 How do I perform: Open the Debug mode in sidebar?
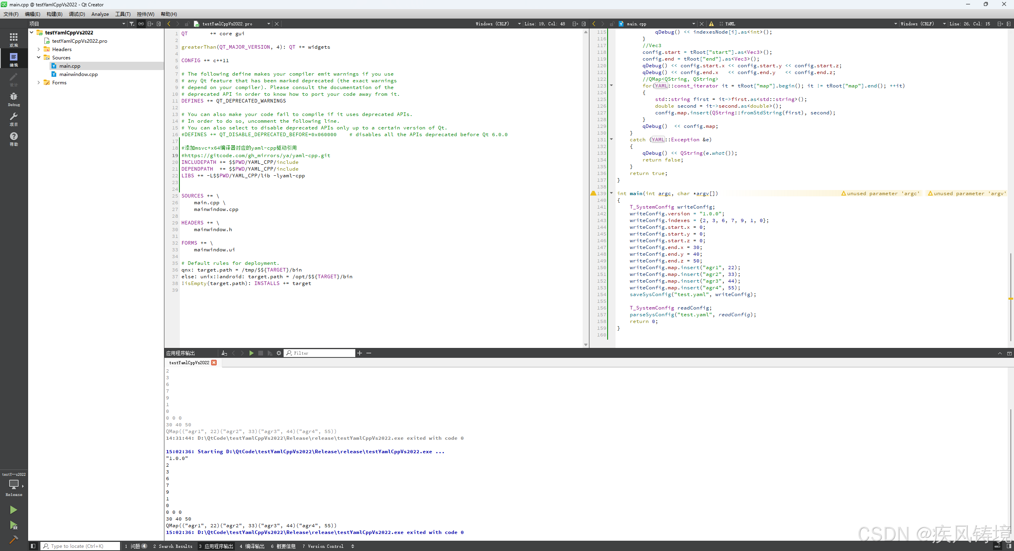(x=13, y=99)
